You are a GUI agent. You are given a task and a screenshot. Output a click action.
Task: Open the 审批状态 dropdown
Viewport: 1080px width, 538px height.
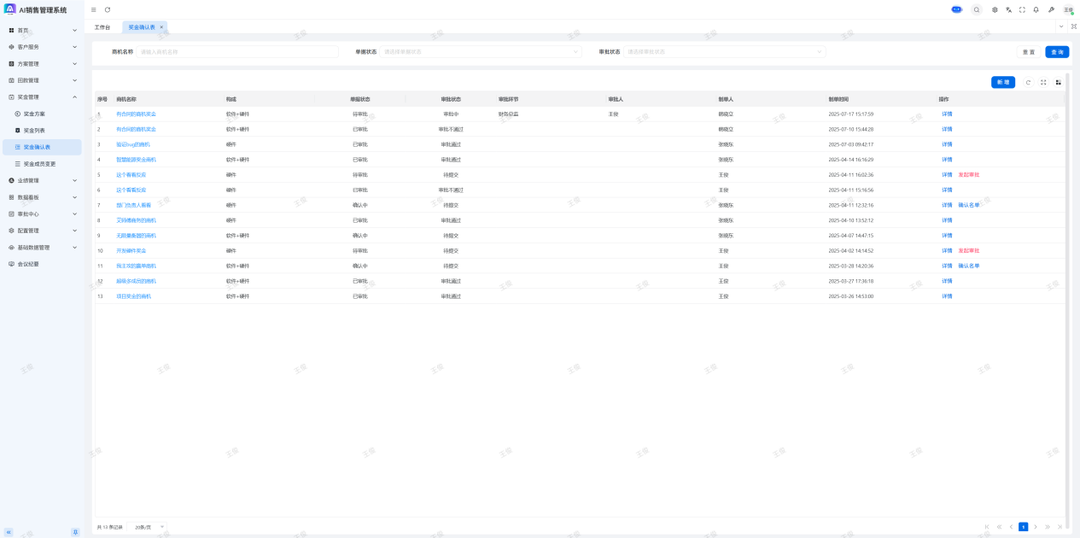[x=724, y=51]
